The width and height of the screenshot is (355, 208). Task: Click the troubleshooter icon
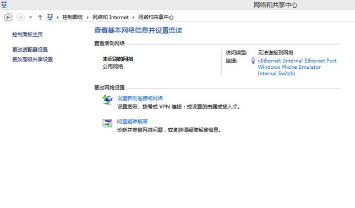pos(107,123)
